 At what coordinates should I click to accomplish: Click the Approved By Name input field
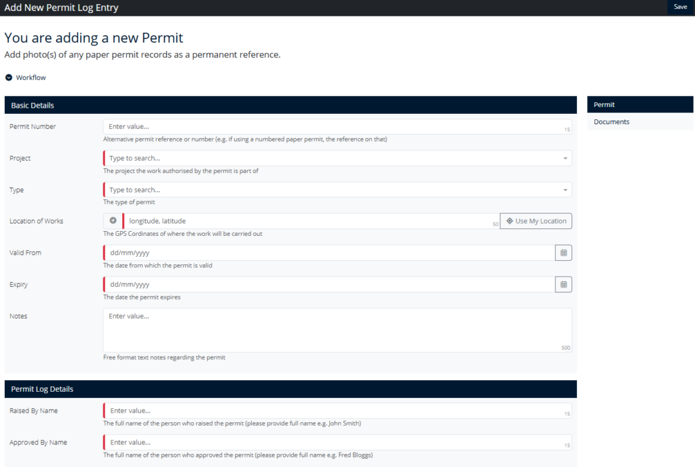[337, 442]
